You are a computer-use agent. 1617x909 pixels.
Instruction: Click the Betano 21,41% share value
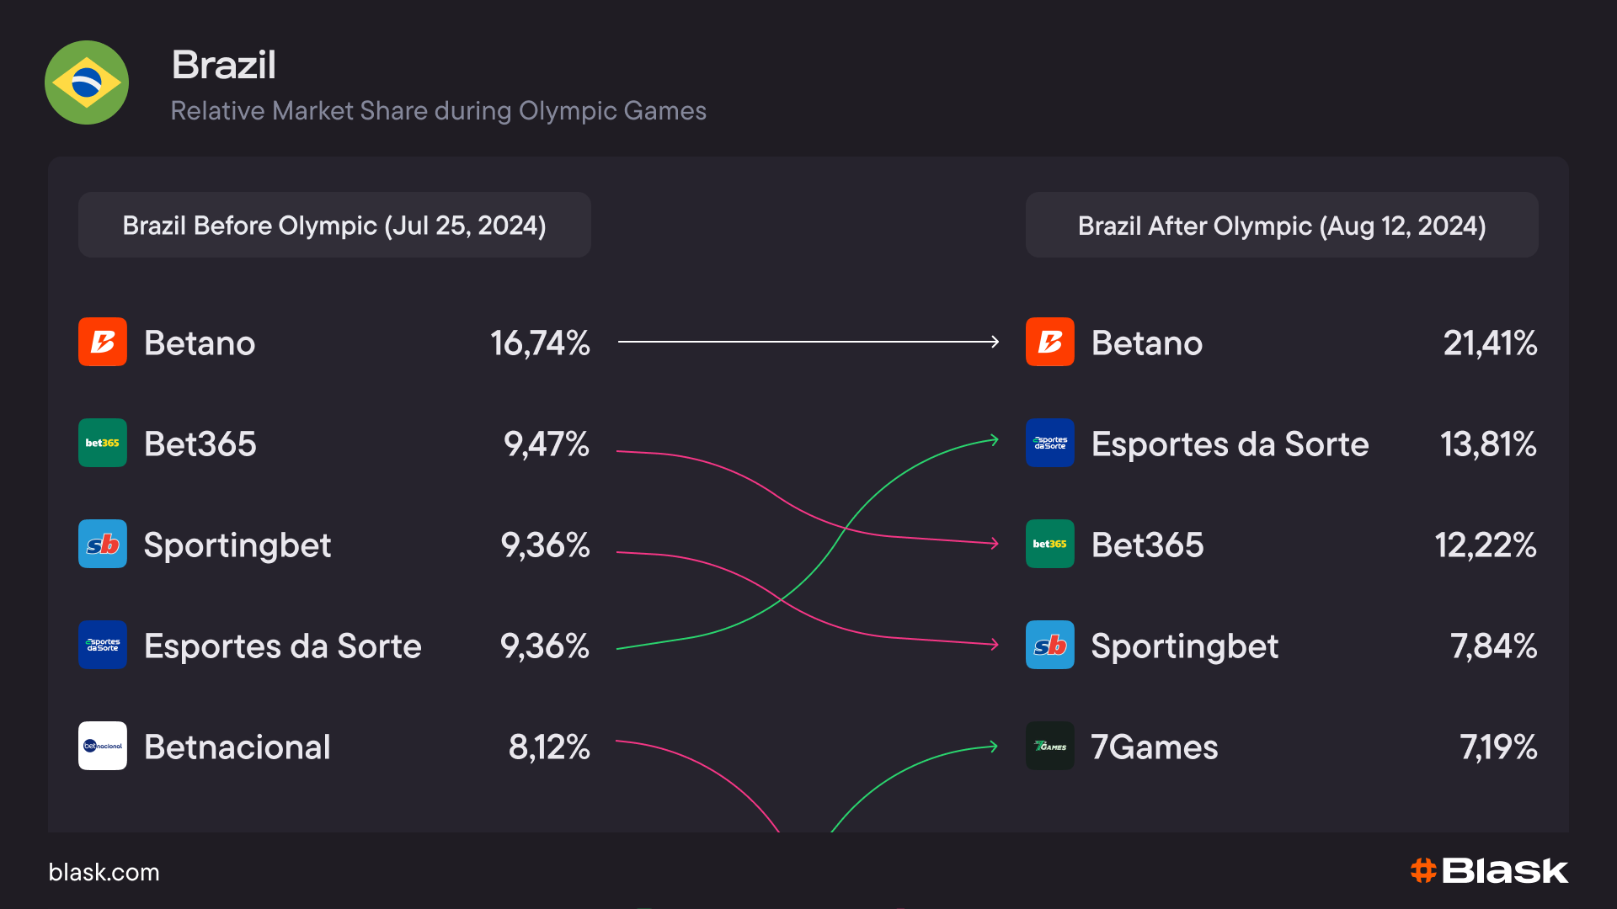point(1490,343)
